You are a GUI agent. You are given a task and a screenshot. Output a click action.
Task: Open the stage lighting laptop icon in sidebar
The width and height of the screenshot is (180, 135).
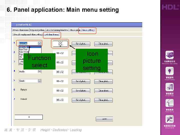169,55
